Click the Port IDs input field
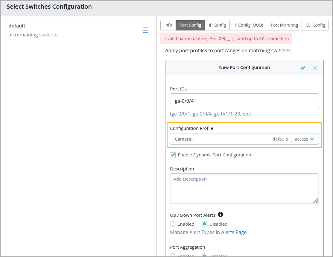 click(x=244, y=101)
